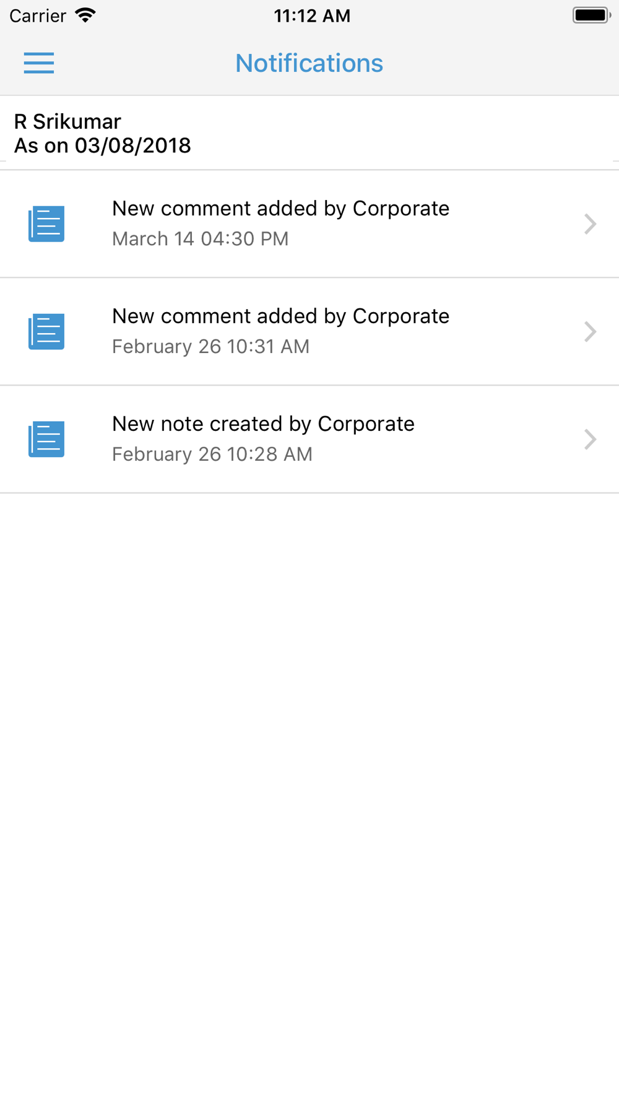Screen dimensions: 619x1101
Task: Tap note icon beside New note created
Action: click(46, 439)
